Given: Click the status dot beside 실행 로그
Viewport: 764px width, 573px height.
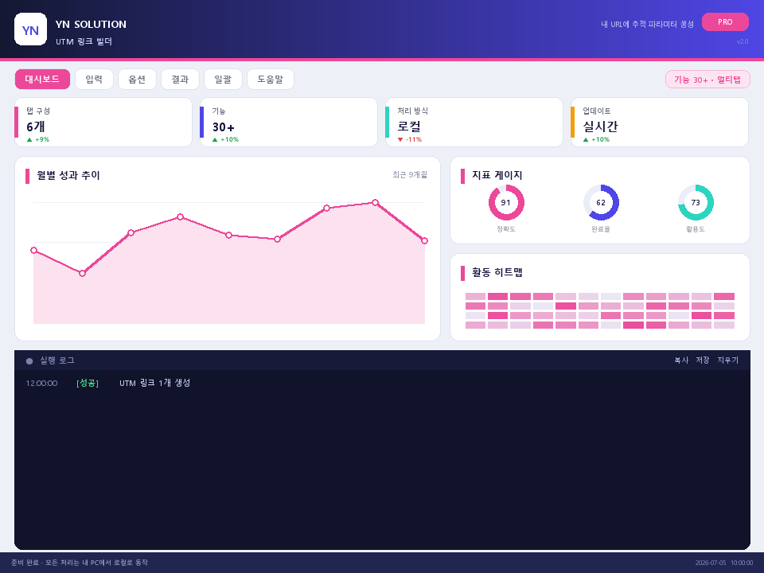Looking at the screenshot, I should point(29,361).
